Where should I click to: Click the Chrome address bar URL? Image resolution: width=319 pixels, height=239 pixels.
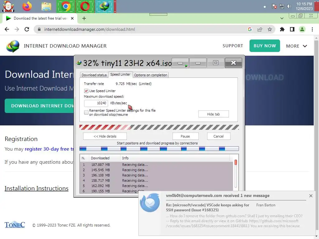(89, 29)
